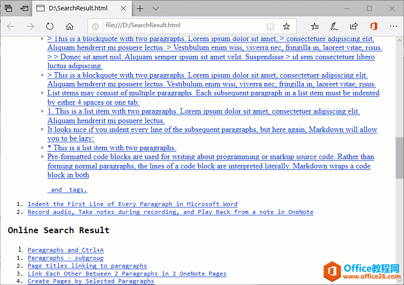Open the Paragraphs and Ctrl+A link
This screenshot has height=285, width=404.
click(x=65, y=250)
